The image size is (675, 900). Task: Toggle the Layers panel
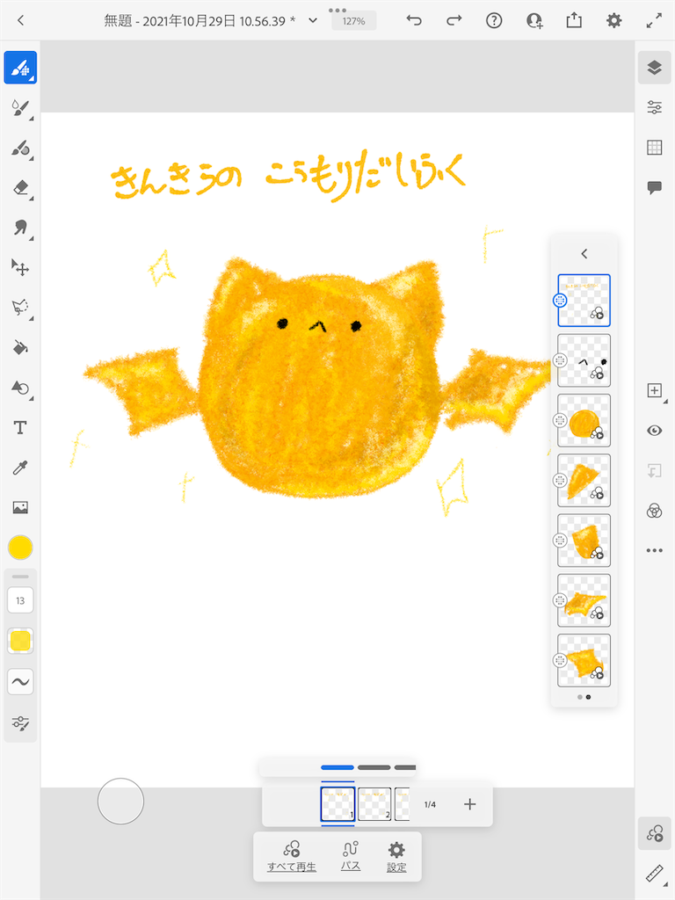[x=654, y=68]
